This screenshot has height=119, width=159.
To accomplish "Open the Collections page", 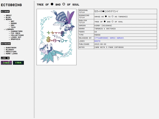I will tap(17, 35).
